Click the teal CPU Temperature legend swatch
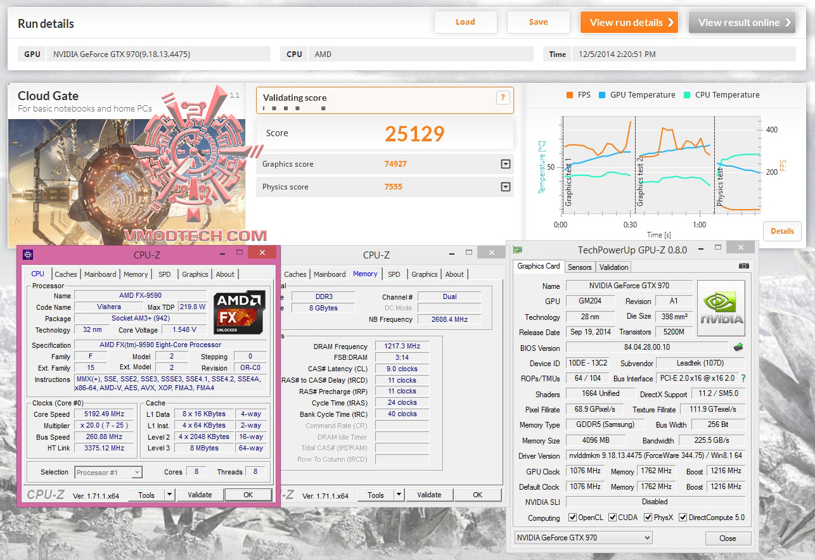 click(687, 95)
